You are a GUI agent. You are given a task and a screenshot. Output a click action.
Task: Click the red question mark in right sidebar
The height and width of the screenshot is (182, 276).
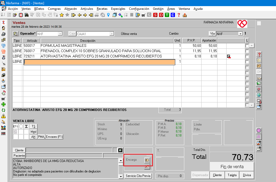click(x=259, y=54)
